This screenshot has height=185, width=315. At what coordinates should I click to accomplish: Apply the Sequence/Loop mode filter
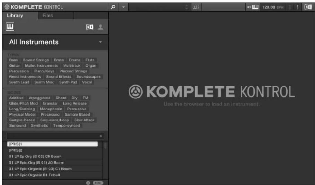tap(54, 120)
